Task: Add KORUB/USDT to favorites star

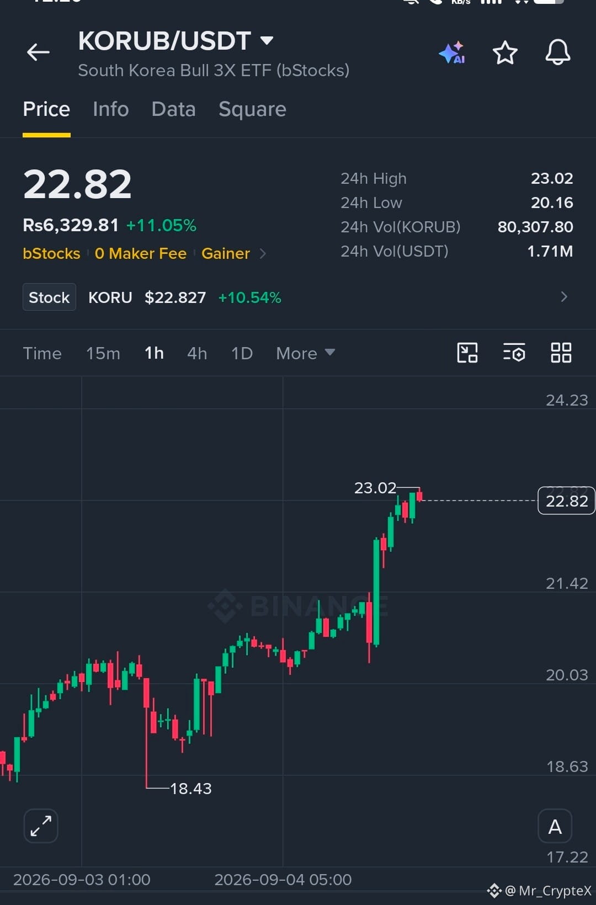Action: 505,52
